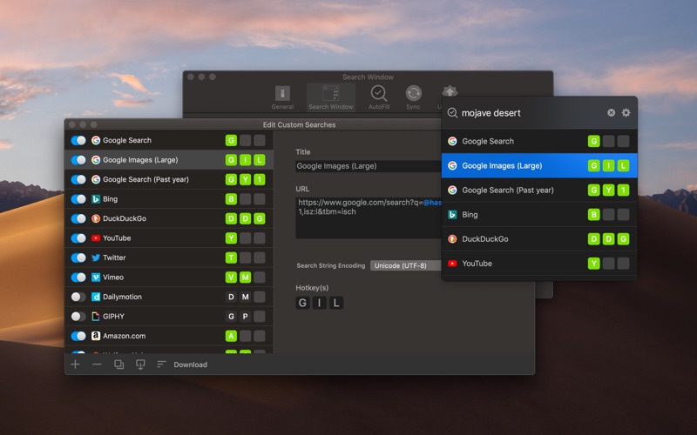
Task: Click the Bing logo in the popup
Action: tap(452, 214)
